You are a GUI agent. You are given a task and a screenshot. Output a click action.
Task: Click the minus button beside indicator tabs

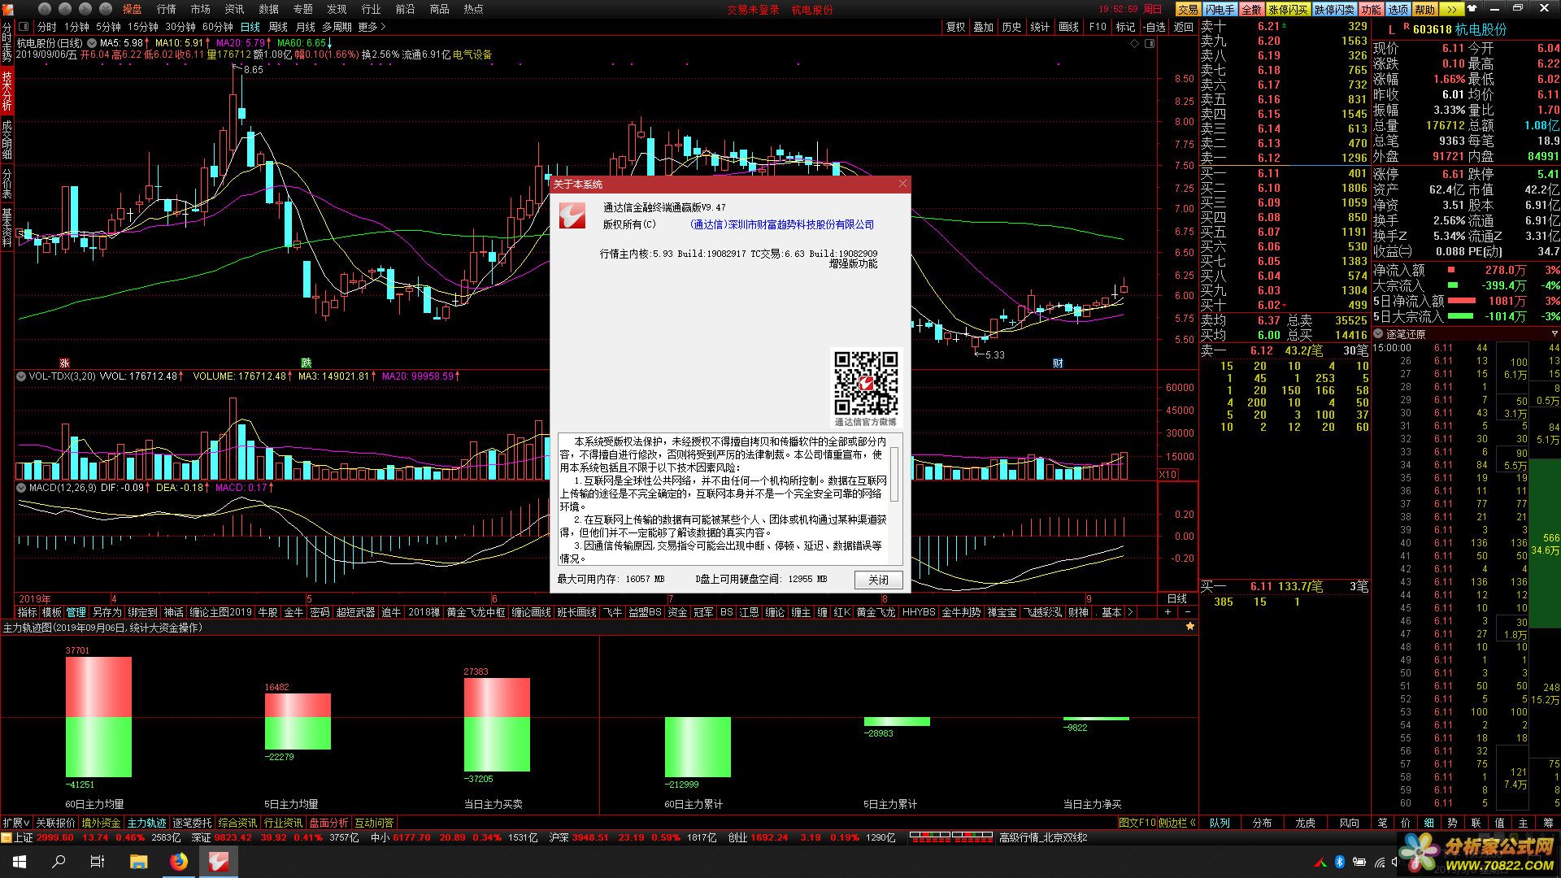[1187, 612]
